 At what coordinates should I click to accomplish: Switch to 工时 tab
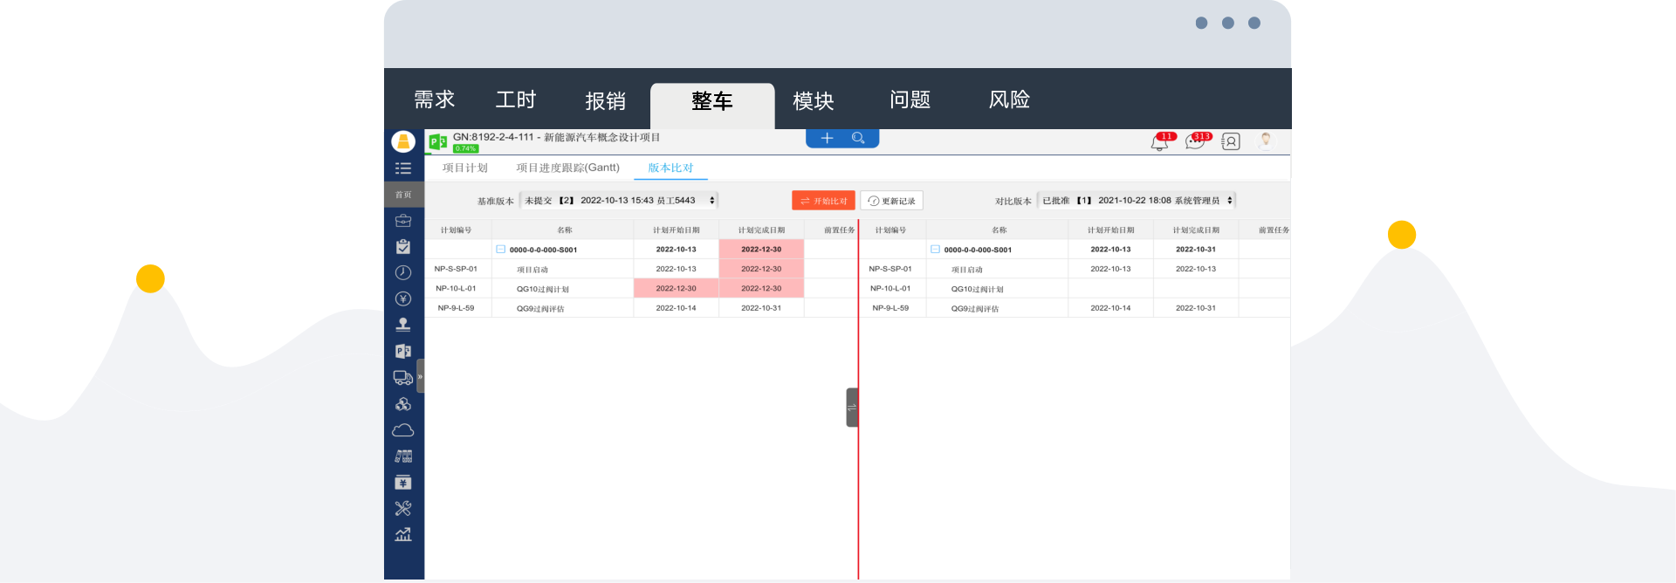click(x=516, y=99)
